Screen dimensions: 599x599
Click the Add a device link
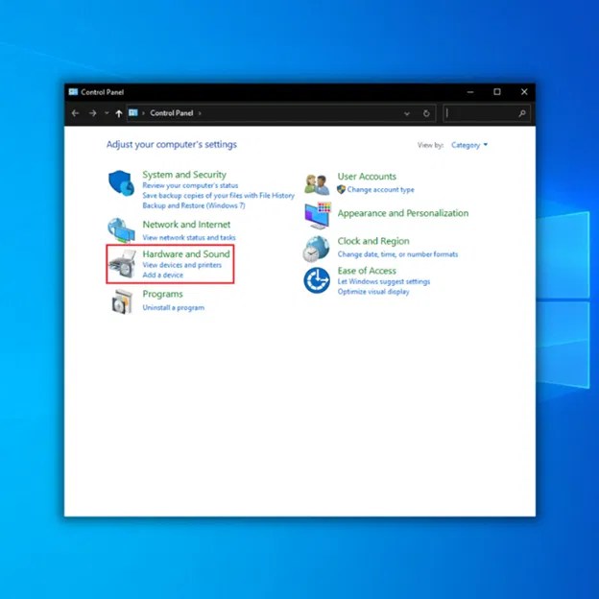click(x=163, y=276)
